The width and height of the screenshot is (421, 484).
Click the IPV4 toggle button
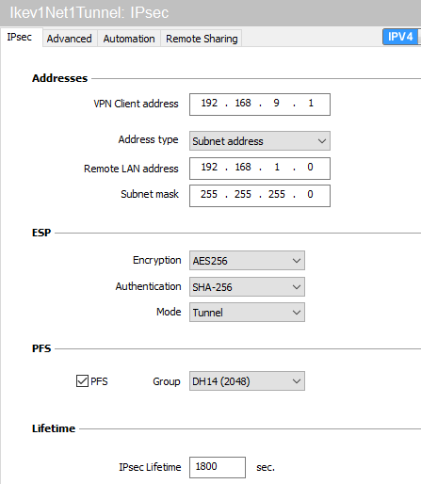pos(400,37)
